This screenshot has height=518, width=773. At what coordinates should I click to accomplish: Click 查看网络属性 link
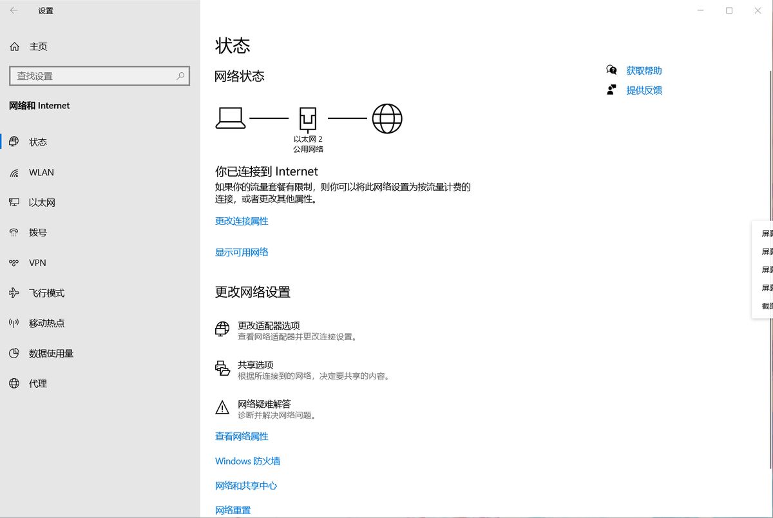tap(242, 436)
